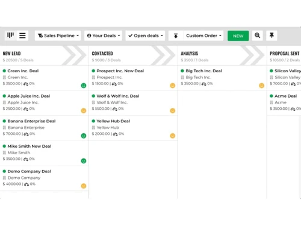Click the Wolf & Wolf Inc. company name
Viewport: 301px width, 226px height.
pyautogui.click(x=112, y=102)
